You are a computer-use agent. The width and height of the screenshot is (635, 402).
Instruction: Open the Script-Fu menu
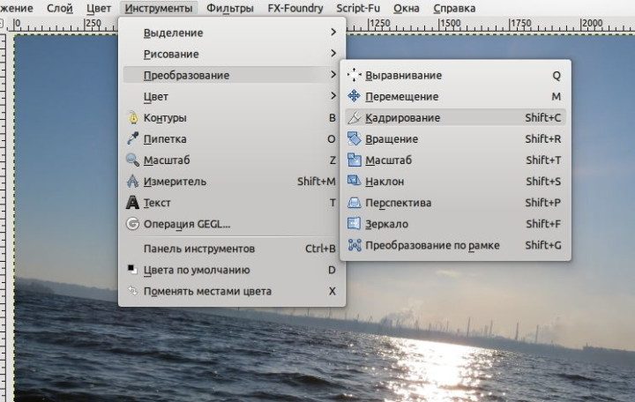(357, 8)
